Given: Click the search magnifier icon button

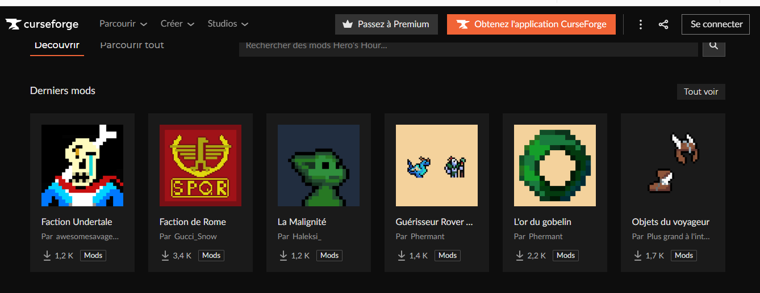Looking at the screenshot, I should (713, 46).
